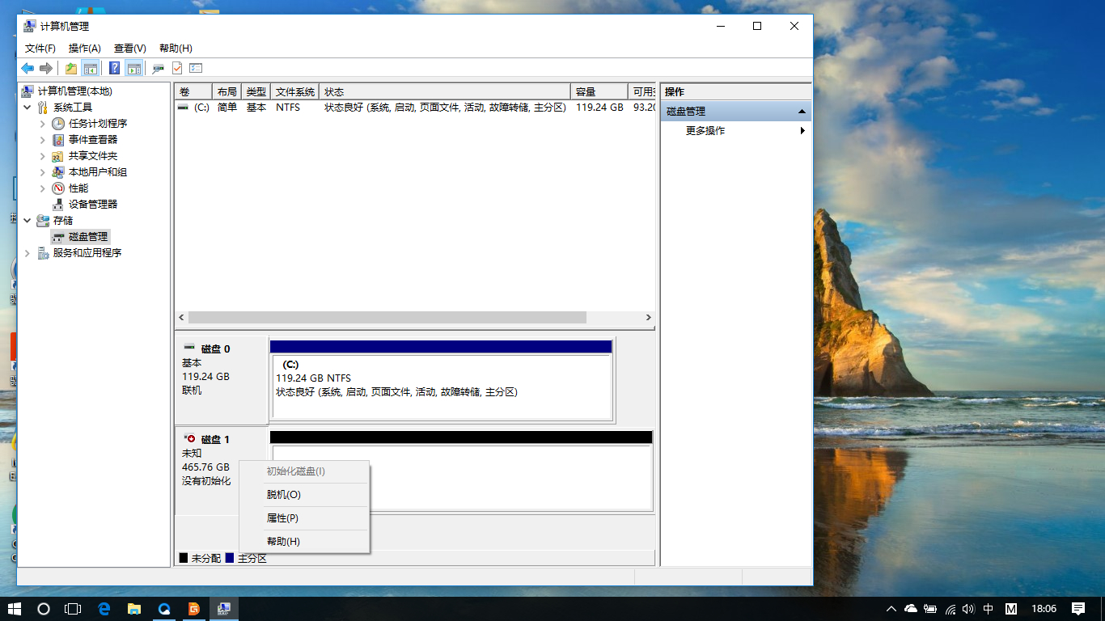This screenshot has width=1105, height=621.
Task: Expand the 性能 tree node
Action: coord(43,188)
